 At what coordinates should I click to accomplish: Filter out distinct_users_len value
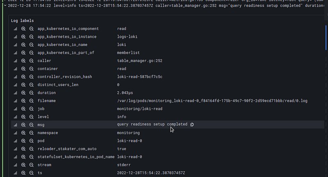point(32,85)
